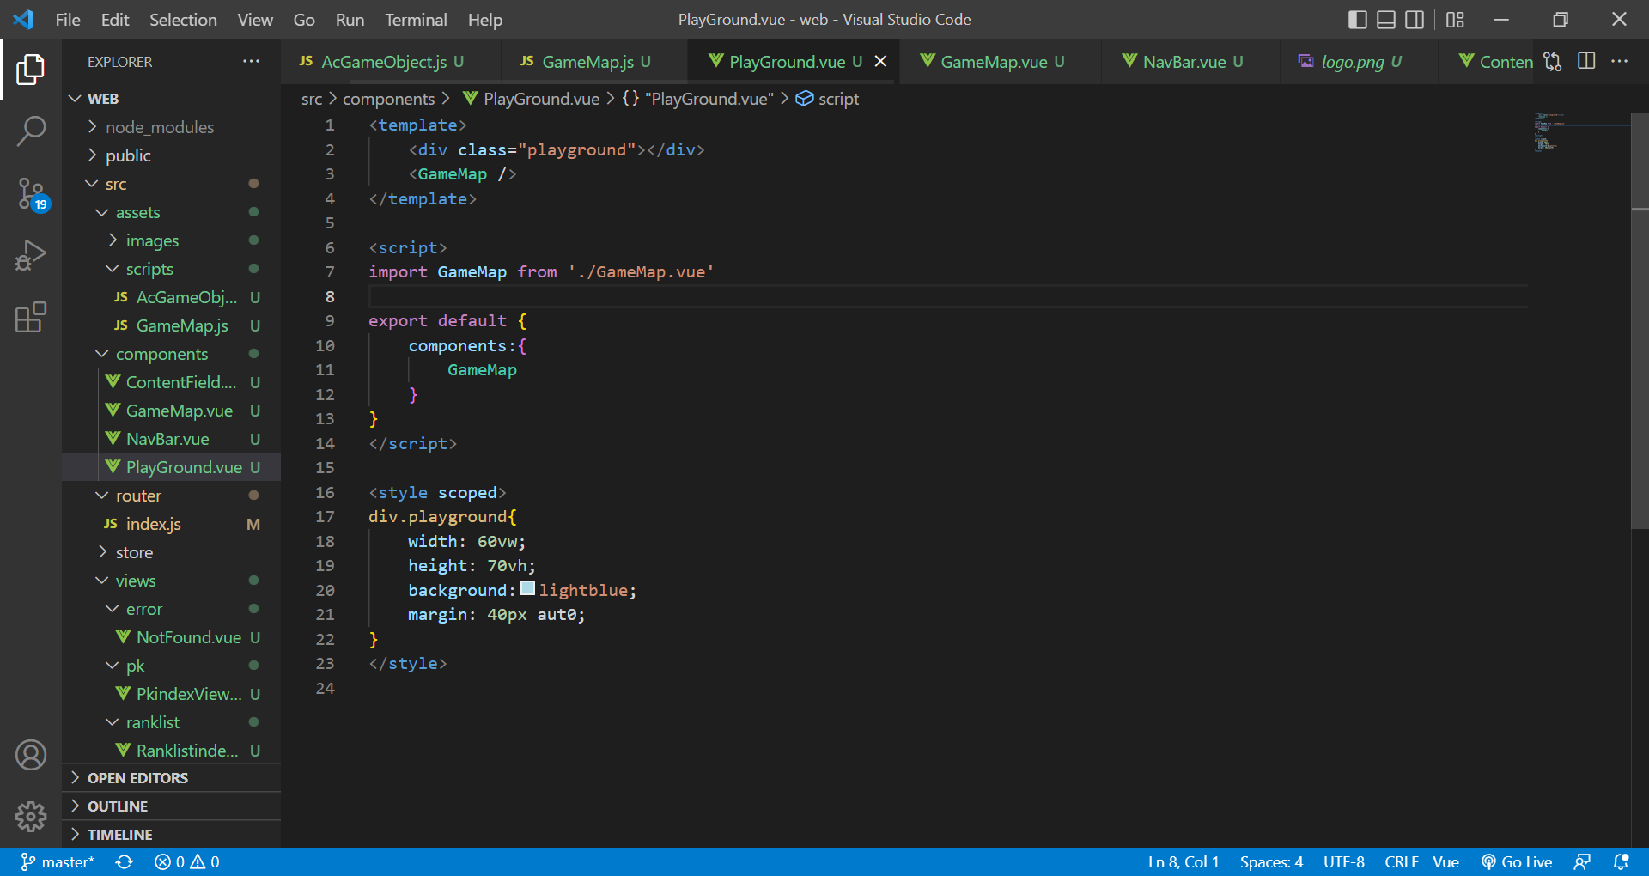Image resolution: width=1649 pixels, height=876 pixels.
Task: Open the Selection menu
Action: pos(183,19)
